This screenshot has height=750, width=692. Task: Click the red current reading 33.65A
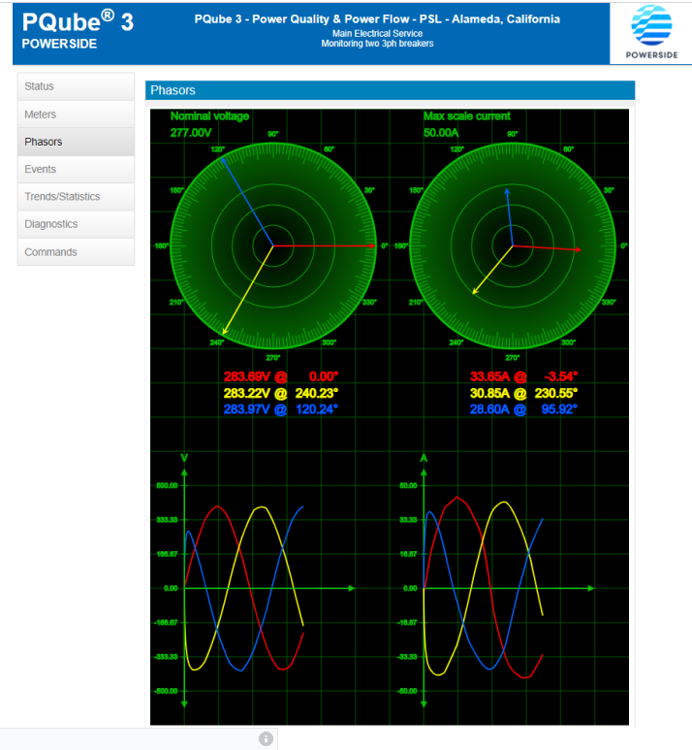coord(489,376)
